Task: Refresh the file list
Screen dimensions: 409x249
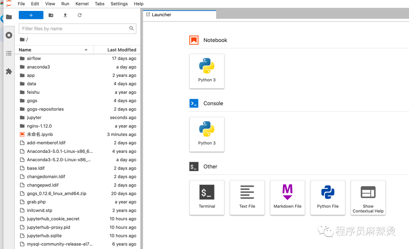Action: click(x=80, y=15)
